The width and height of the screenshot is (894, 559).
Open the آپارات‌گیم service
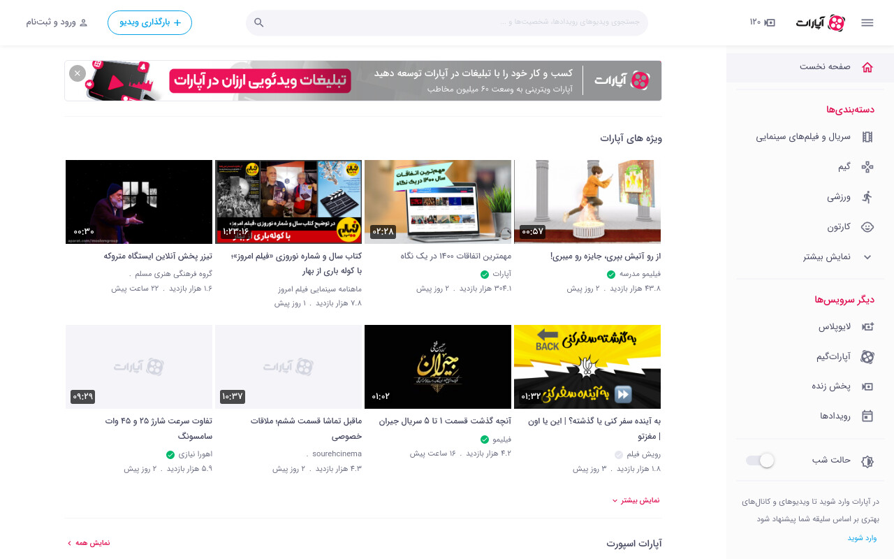coord(810,356)
